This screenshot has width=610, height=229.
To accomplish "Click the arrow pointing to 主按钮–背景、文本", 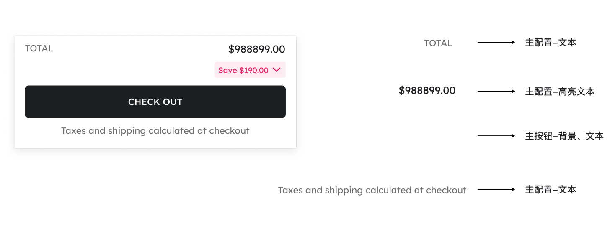I will point(496,136).
